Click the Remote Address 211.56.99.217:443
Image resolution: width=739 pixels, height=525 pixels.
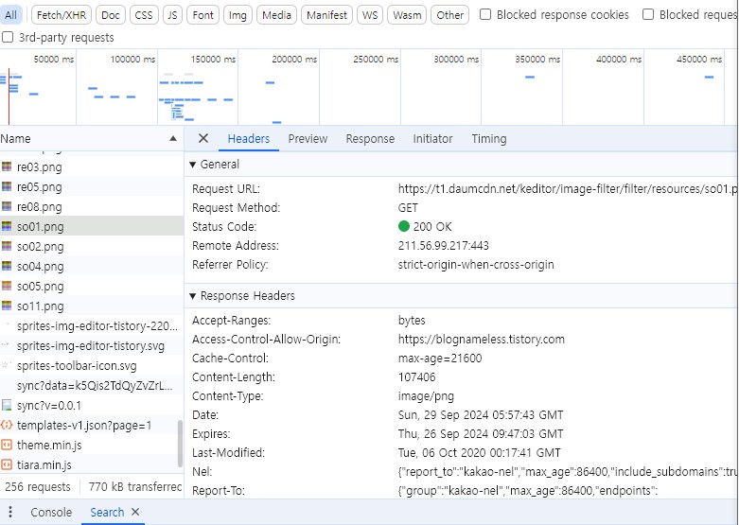pos(444,246)
